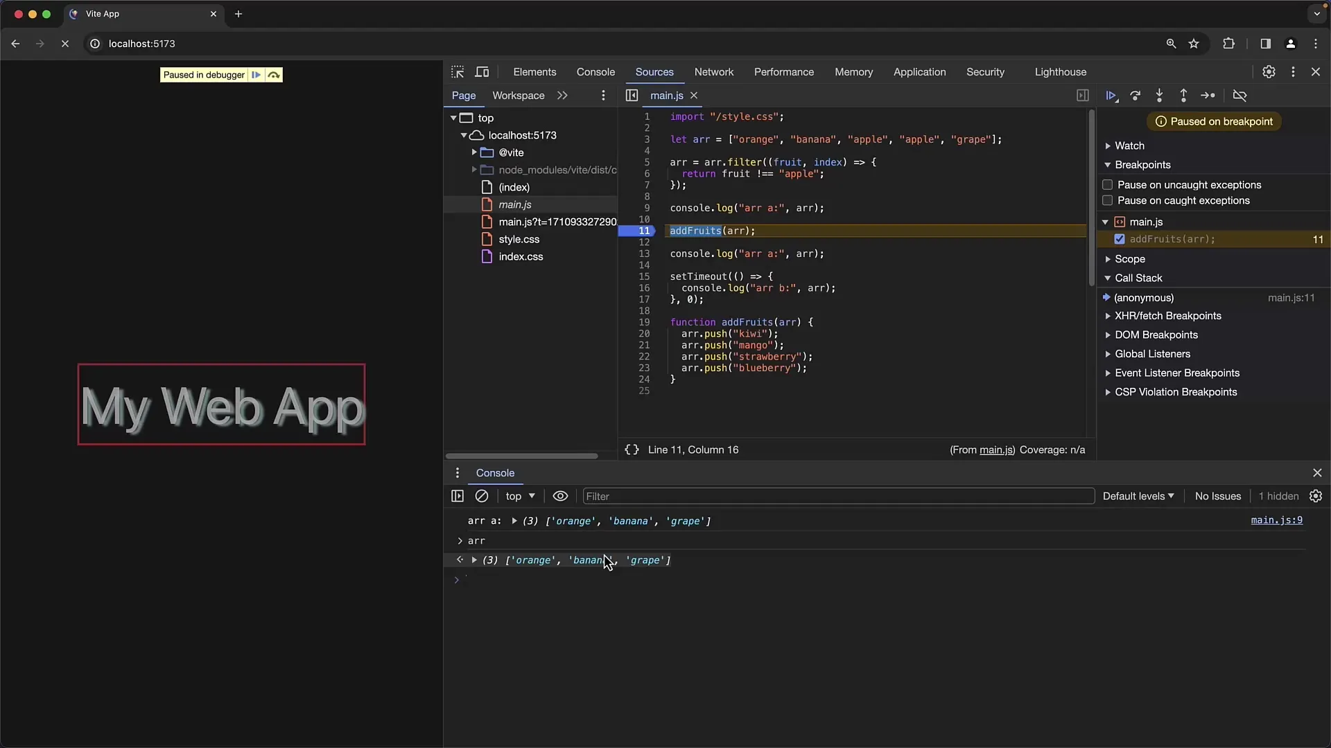The height and width of the screenshot is (748, 1331).
Task: Click pretty print braces icon
Action: tap(632, 450)
